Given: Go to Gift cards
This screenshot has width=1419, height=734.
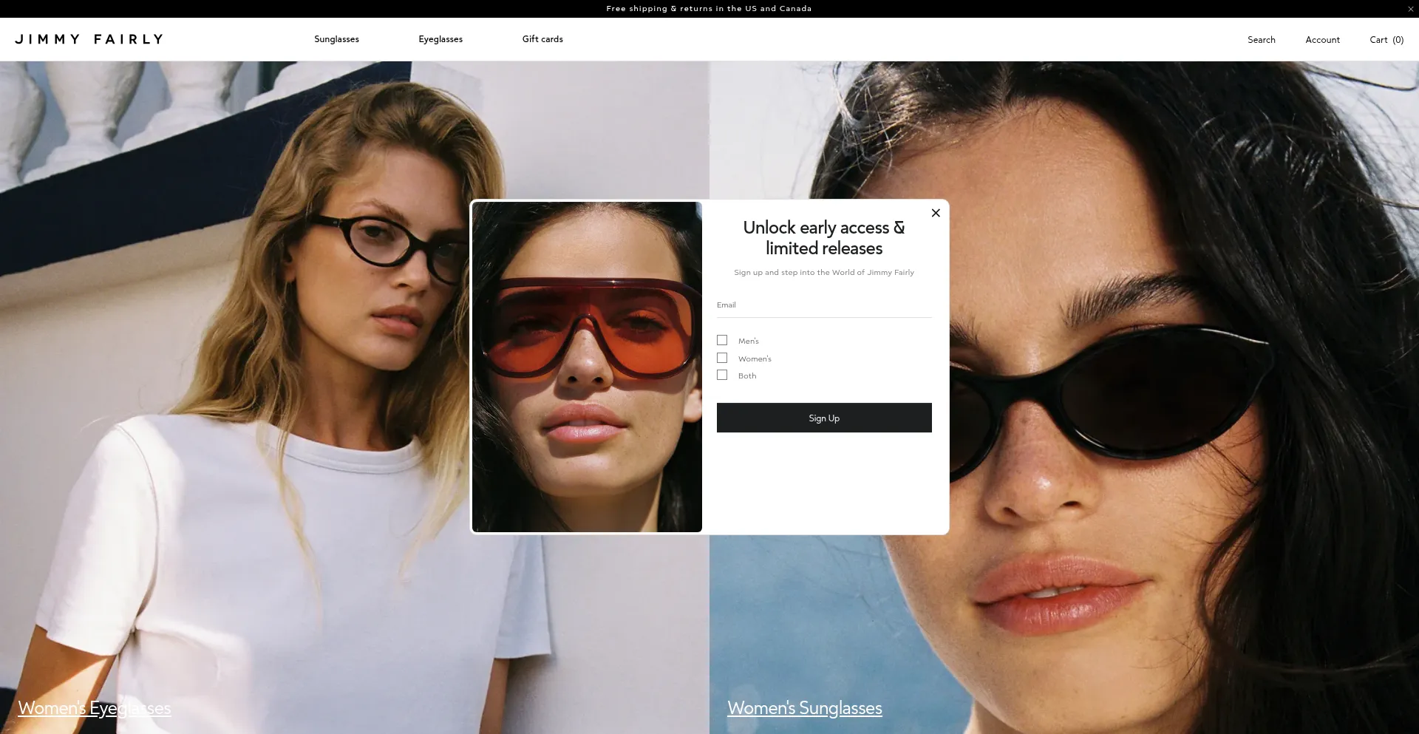Looking at the screenshot, I should [542, 39].
